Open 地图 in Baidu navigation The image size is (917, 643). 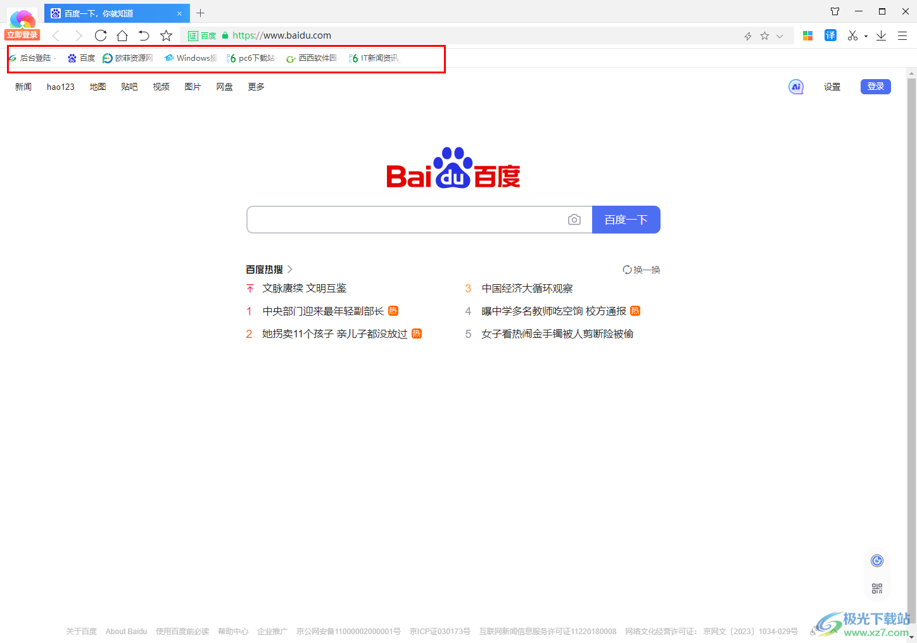pos(98,87)
